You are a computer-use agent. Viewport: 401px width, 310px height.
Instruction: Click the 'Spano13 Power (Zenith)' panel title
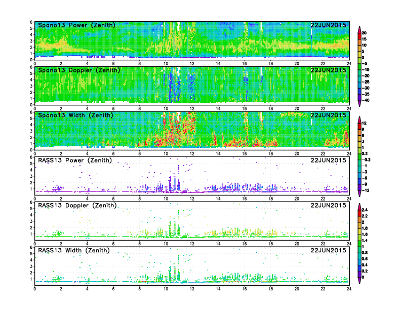click(x=77, y=25)
